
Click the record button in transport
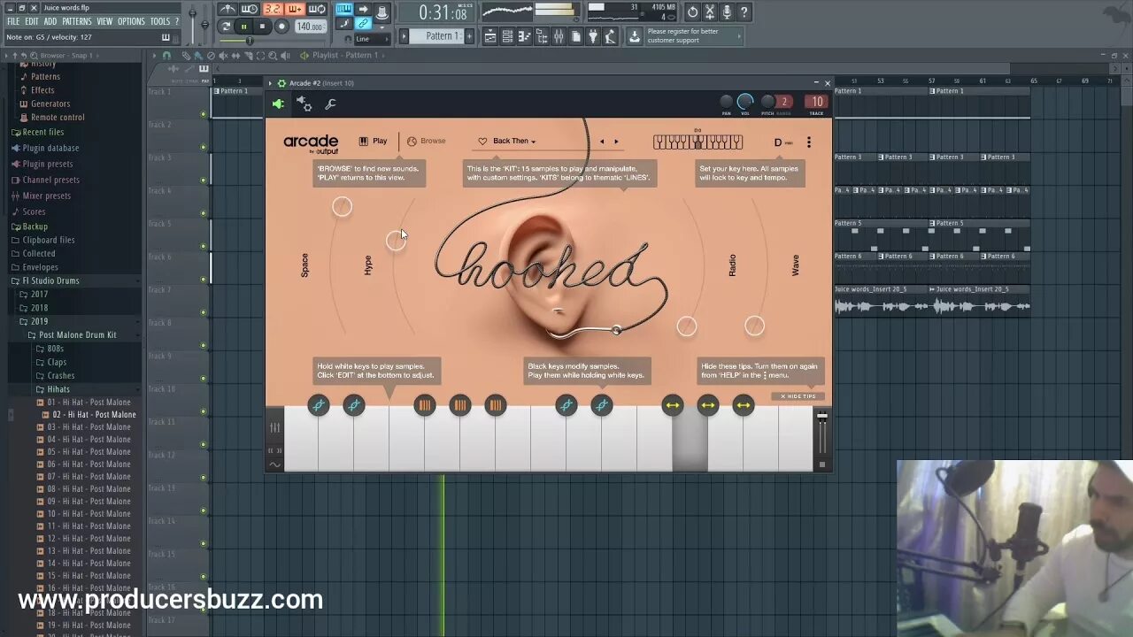(x=281, y=27)
